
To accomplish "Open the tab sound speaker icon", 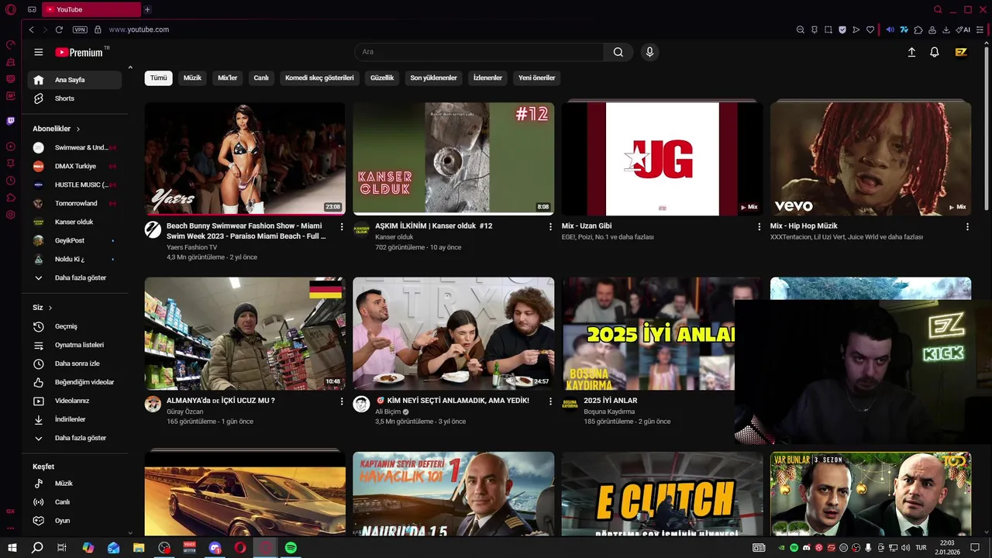I will tap(890, 29).
